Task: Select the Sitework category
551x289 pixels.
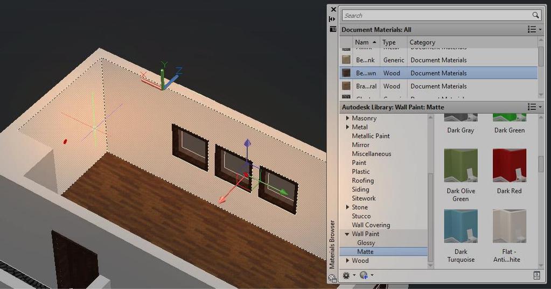Action: pos(364,198)
